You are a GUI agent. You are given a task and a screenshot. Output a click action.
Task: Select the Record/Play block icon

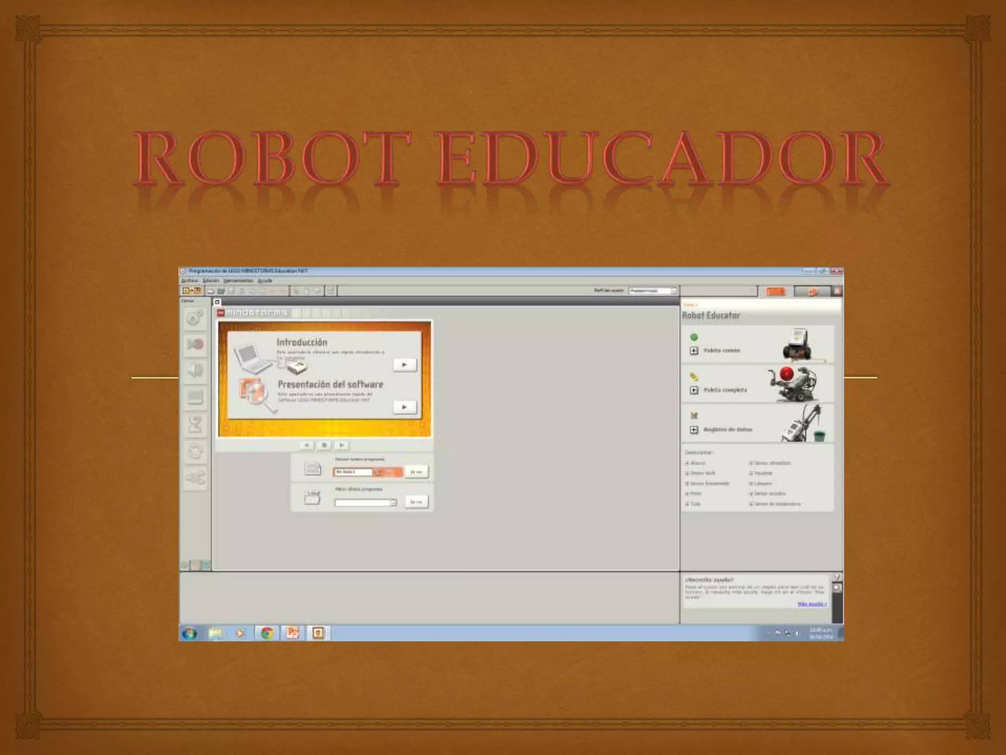tap(195, 345)
